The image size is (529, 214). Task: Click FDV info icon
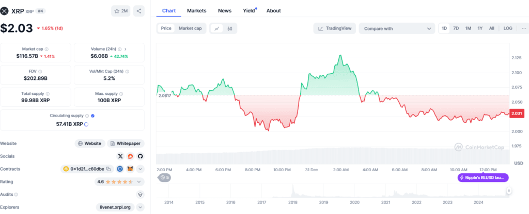point(40,72)
